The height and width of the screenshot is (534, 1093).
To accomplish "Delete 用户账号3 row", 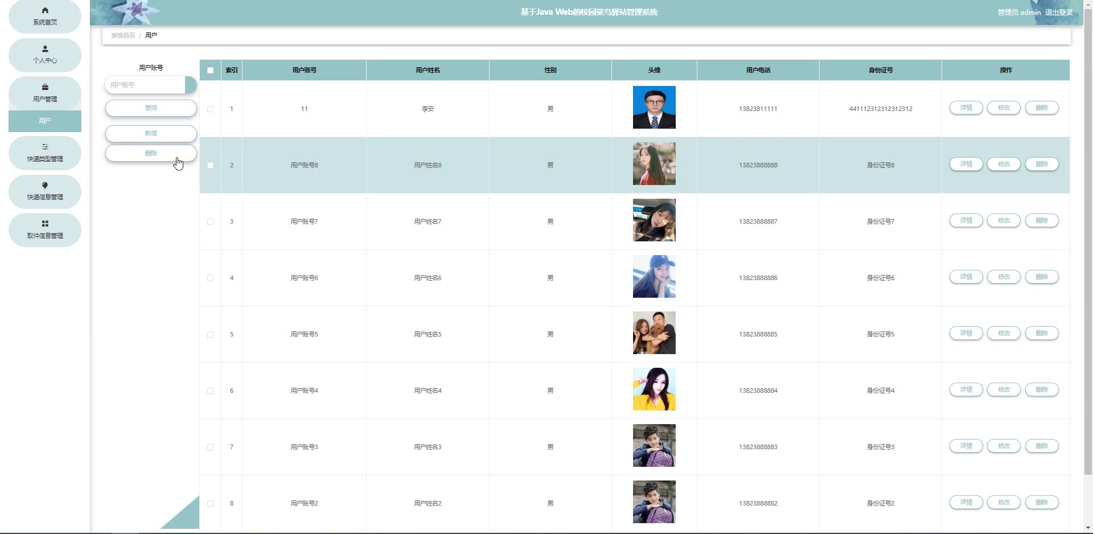I will click(x=1042, y=446).
